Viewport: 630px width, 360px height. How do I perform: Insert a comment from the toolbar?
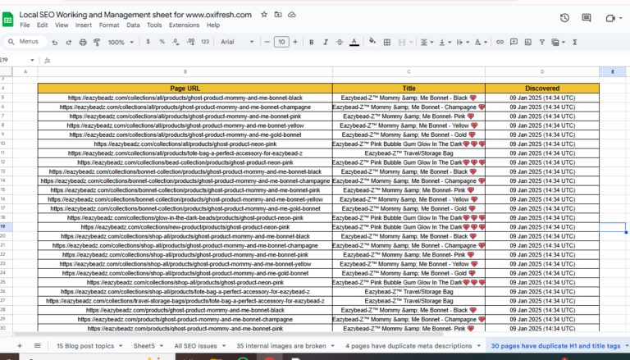tap(514, 42)
